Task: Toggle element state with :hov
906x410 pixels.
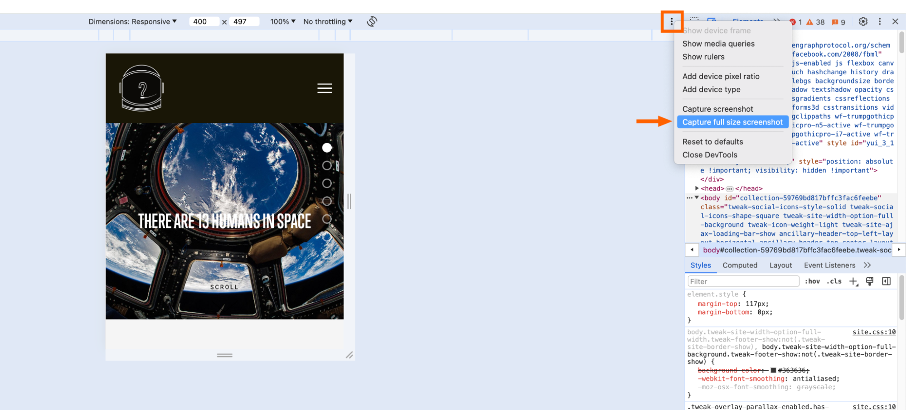Action: 813,281
